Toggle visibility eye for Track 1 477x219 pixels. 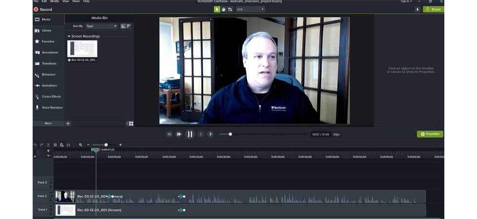(51, 206)
